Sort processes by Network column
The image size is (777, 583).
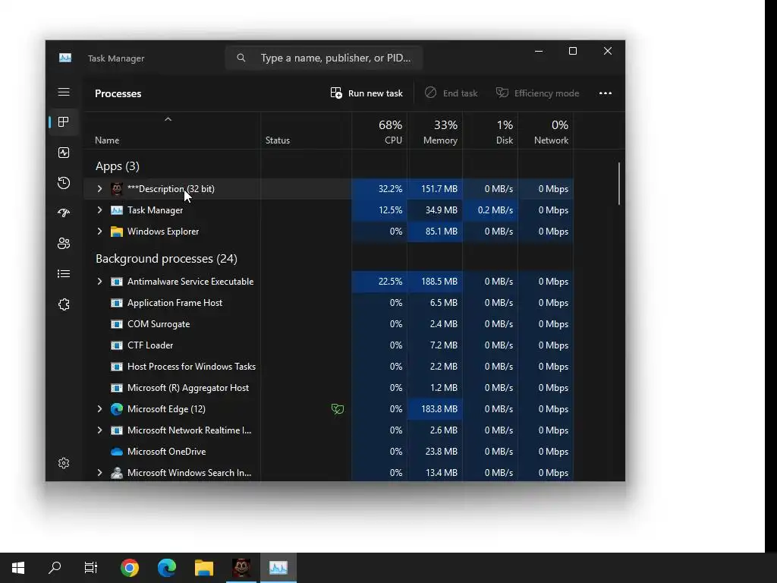pos(546,131)
